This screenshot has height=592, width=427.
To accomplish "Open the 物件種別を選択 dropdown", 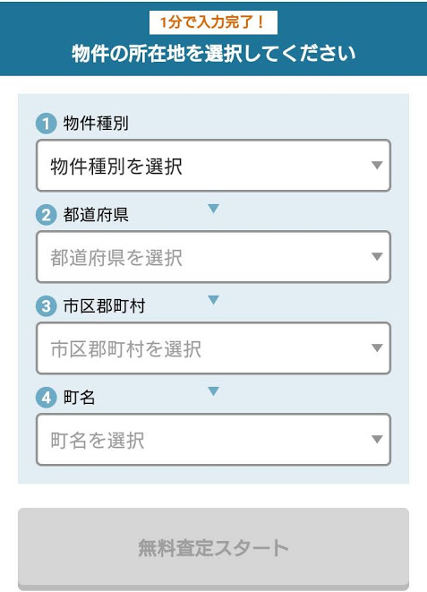I will [x=213, y=166].
